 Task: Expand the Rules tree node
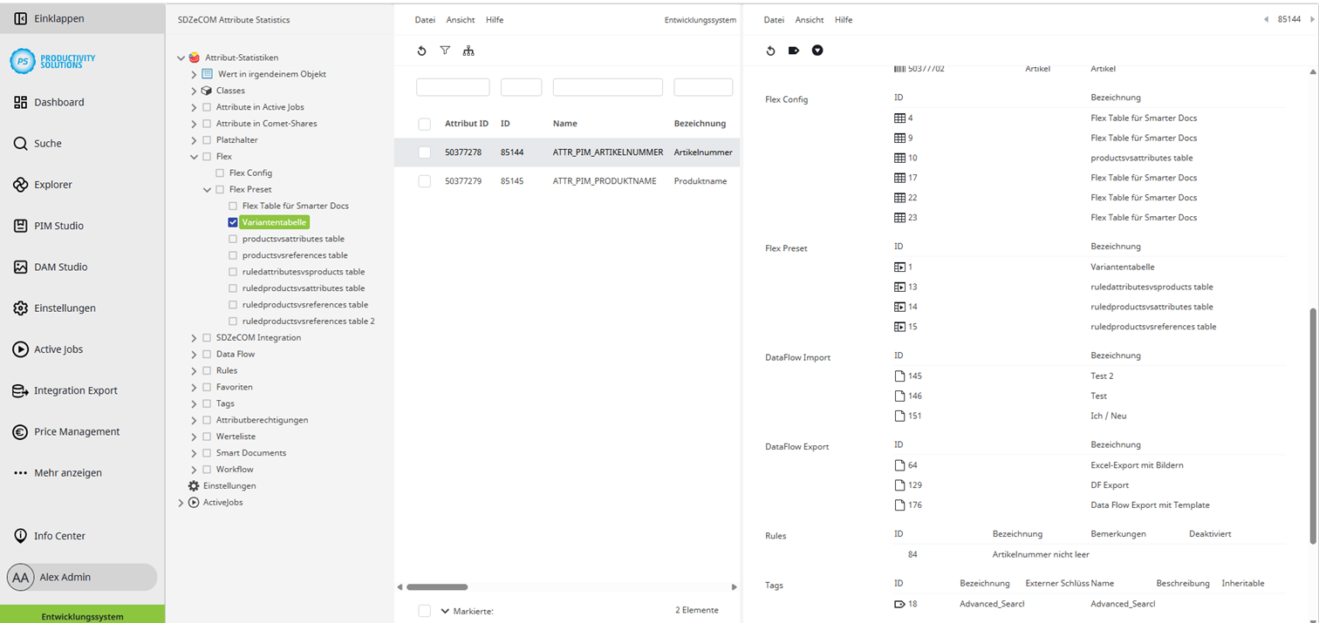pos(193,370)
